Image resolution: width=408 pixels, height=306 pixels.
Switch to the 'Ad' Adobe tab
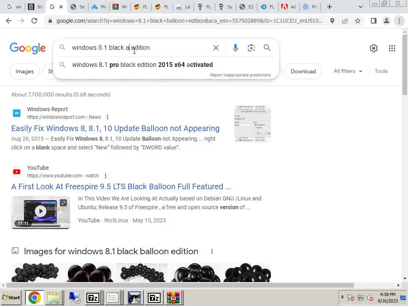tap(289, 7)
